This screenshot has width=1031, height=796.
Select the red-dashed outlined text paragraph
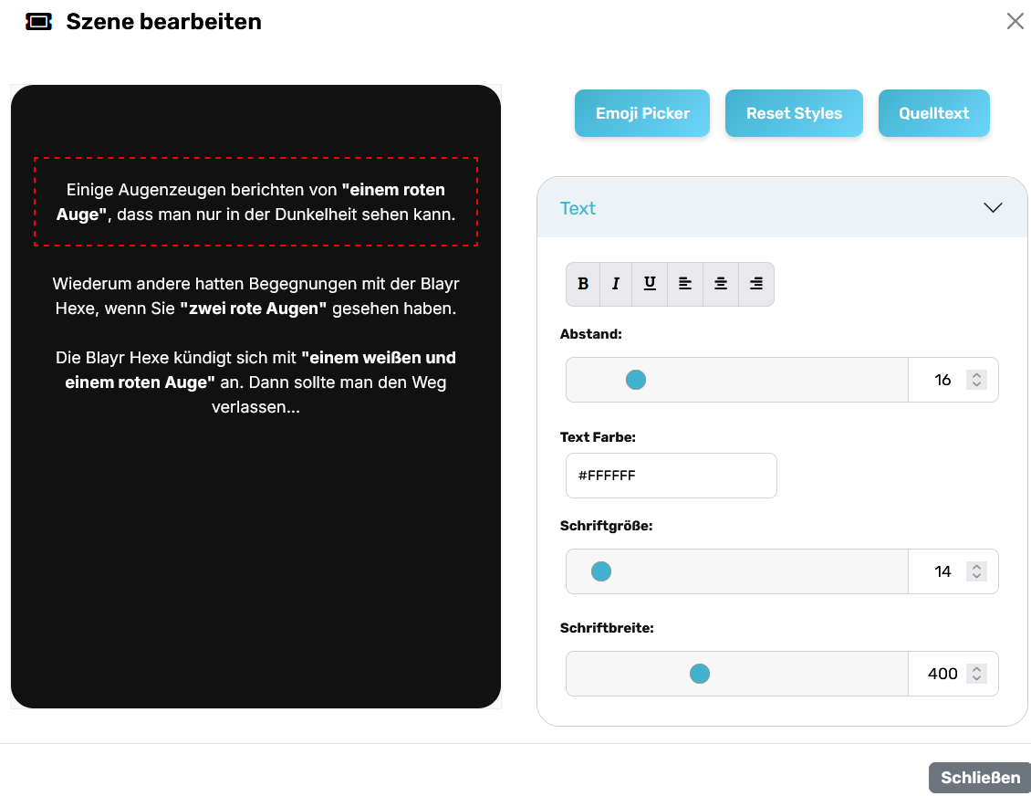(x=255, y=202)
